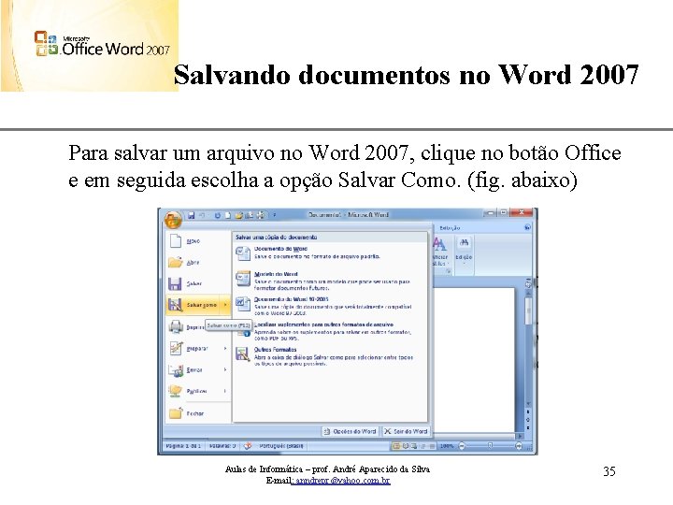Click Página 1 de 1 in status bar
This screenshot has width=673, height=505.
click(x=183, y=446)
